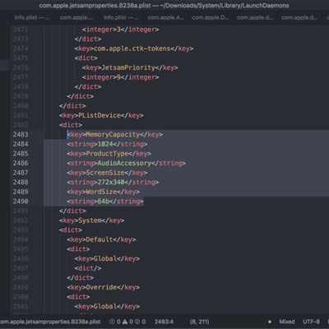The width and height of the screenshot is (329, 329).
Task: Select line number 2490 in the gutter
Action: (21, 202)
